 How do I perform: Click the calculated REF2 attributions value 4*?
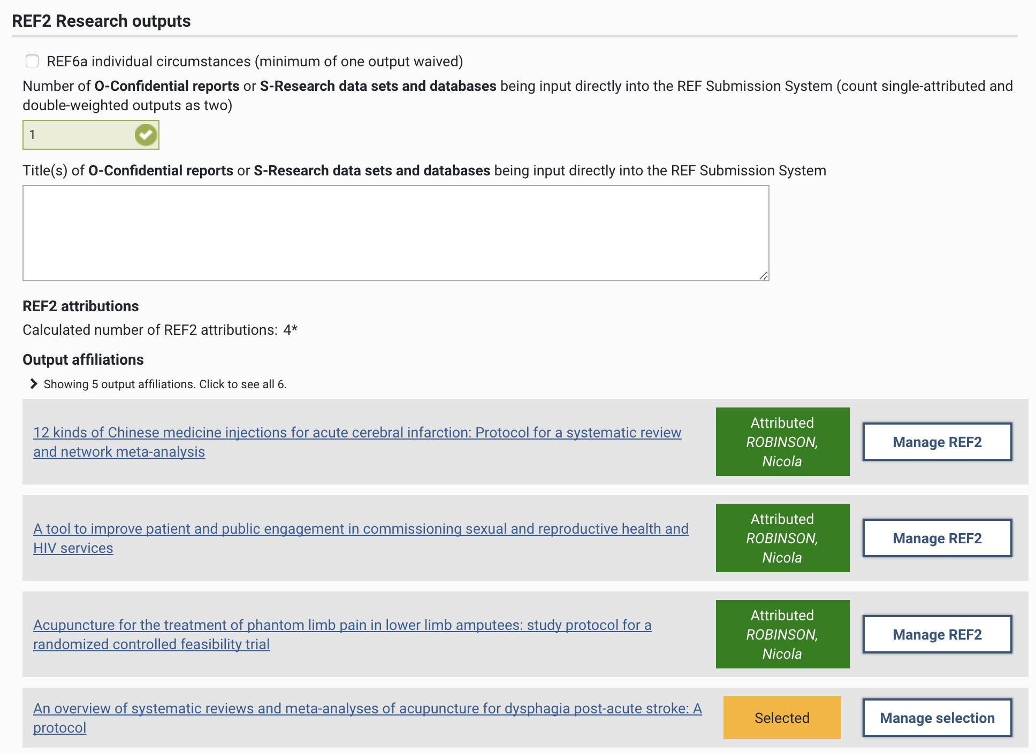(x=290, y=330)
